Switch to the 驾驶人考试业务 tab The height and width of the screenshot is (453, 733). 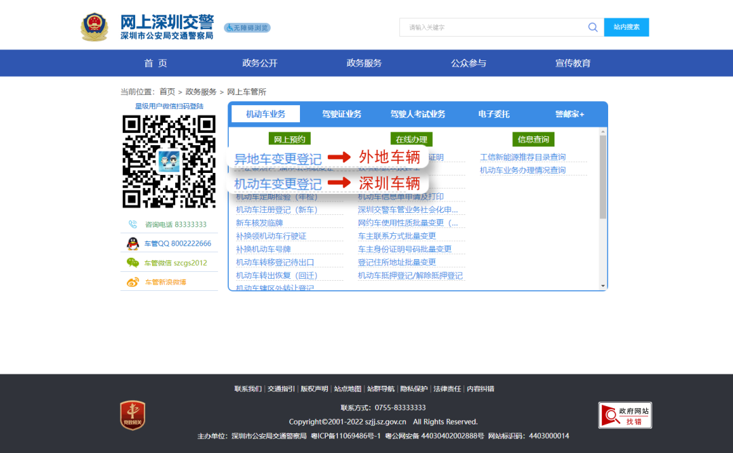(417, 114)
